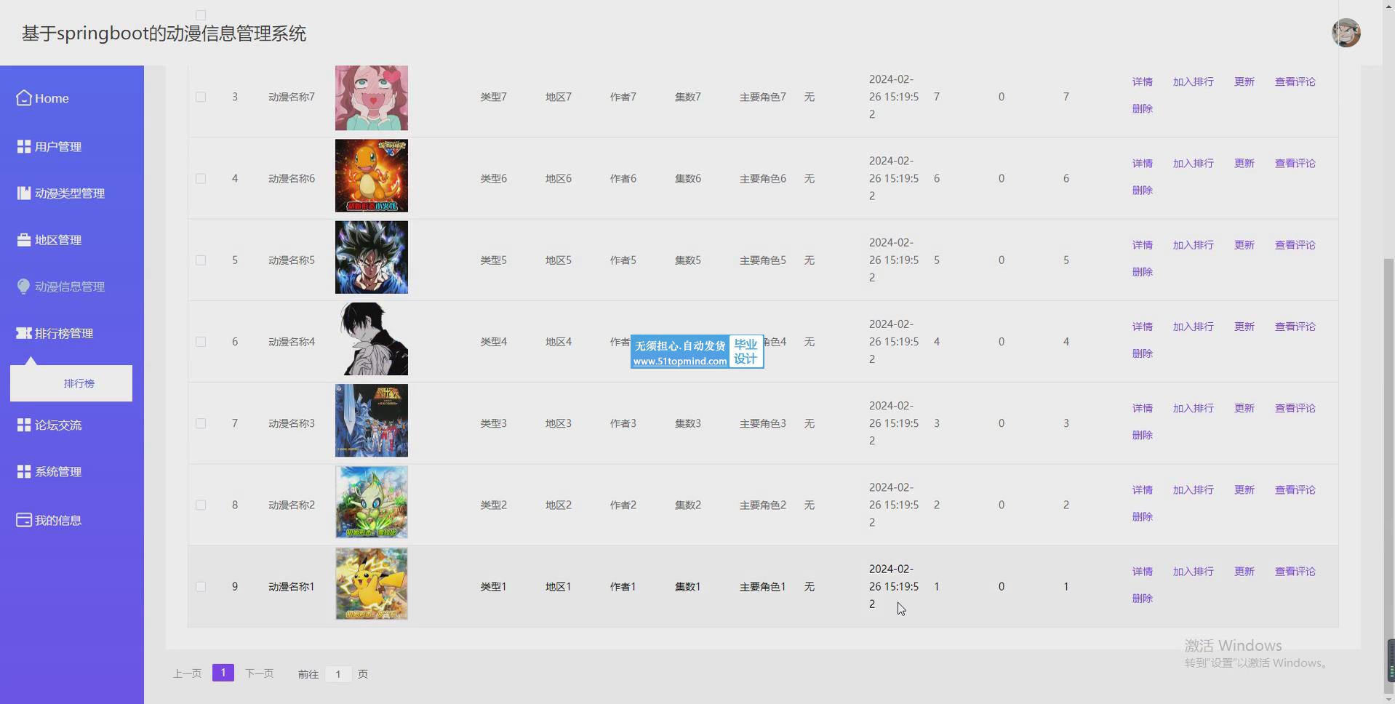Click the 排行榜管理 icon
The image size is (1395, 704).
point(24,333)
